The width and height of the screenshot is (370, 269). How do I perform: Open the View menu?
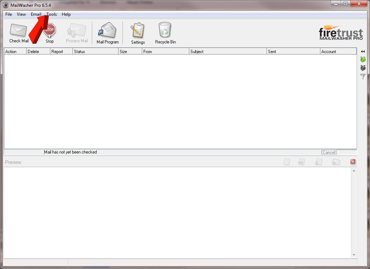[21, 14]
